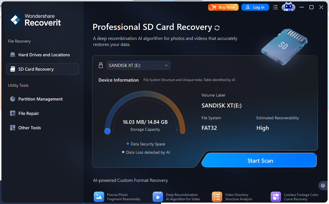Image resolution: width=329 pixels, height=204 pixels.
Task: Close the Recoverit window
Action: pyautogui.click(x=321, y=7)
